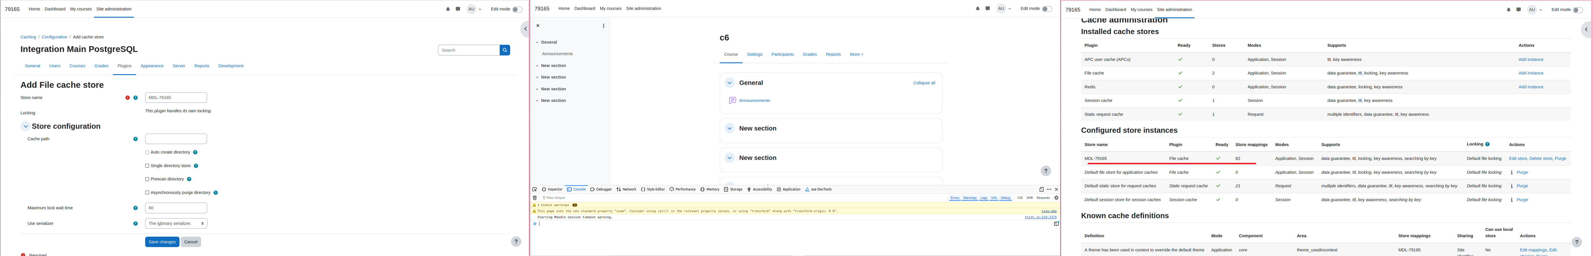Click Collapse all link in course c6
Screen dimensions: 1593x256
(x=924, y=83)
